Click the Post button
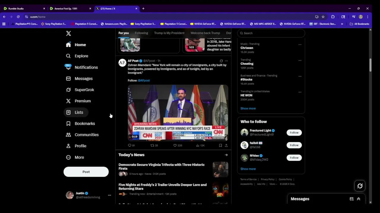Image resolution: width=380 pixels, height=213 pixels. pos(86,172)
